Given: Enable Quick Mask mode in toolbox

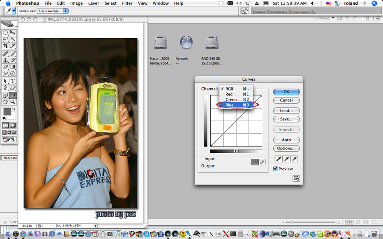Looking at the screenshot, I should 13,126.
